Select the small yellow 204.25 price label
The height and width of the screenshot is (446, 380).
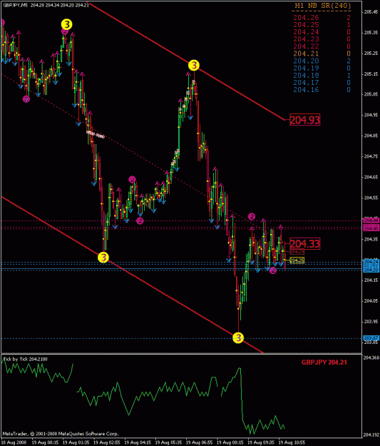297,260
